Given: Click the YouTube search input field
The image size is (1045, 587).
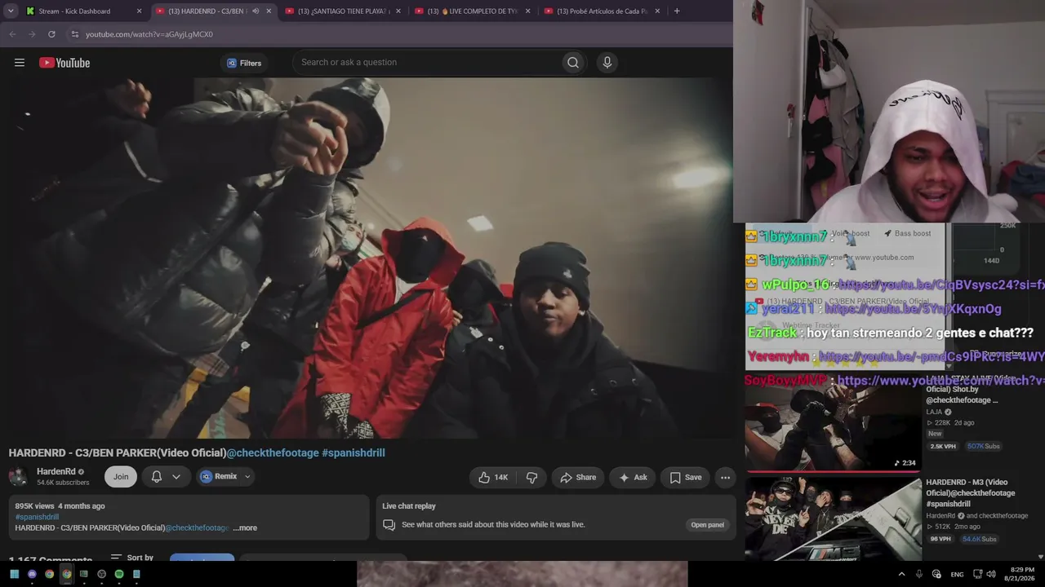Looking at the screenshot, I should coord(429,63).
